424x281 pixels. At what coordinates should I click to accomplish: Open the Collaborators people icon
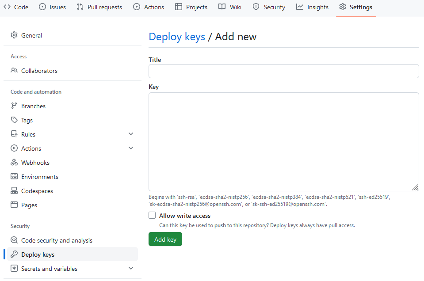(14, 70)
